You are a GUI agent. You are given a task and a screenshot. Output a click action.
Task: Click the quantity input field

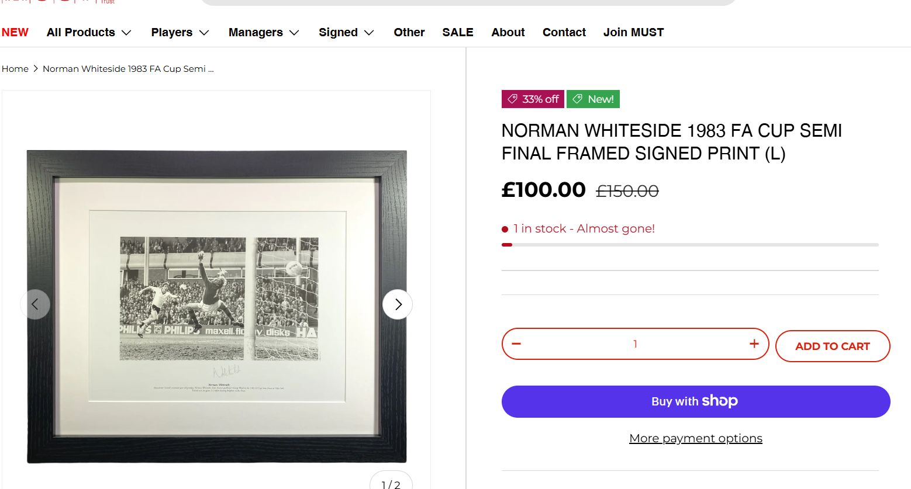point(635,344)
